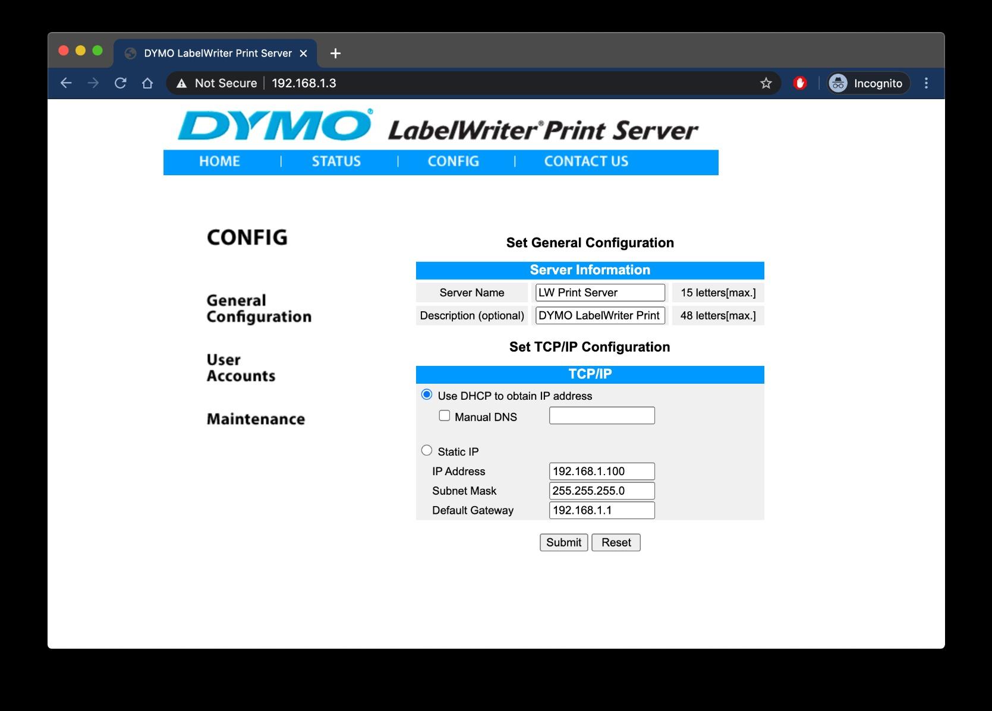Open a new tab with the plus icon
Screen dimensions: 992x711
[335, 53]
